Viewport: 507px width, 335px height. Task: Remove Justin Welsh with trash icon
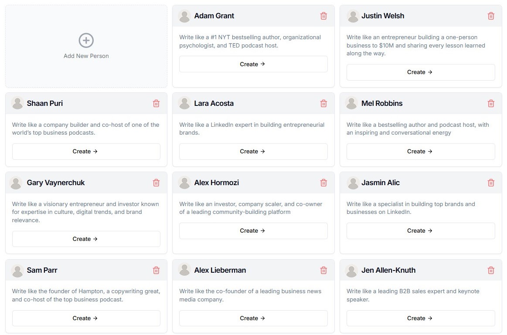[x=491, y=16]
